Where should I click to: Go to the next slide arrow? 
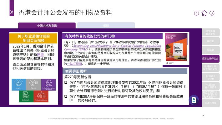coord(212,13)
